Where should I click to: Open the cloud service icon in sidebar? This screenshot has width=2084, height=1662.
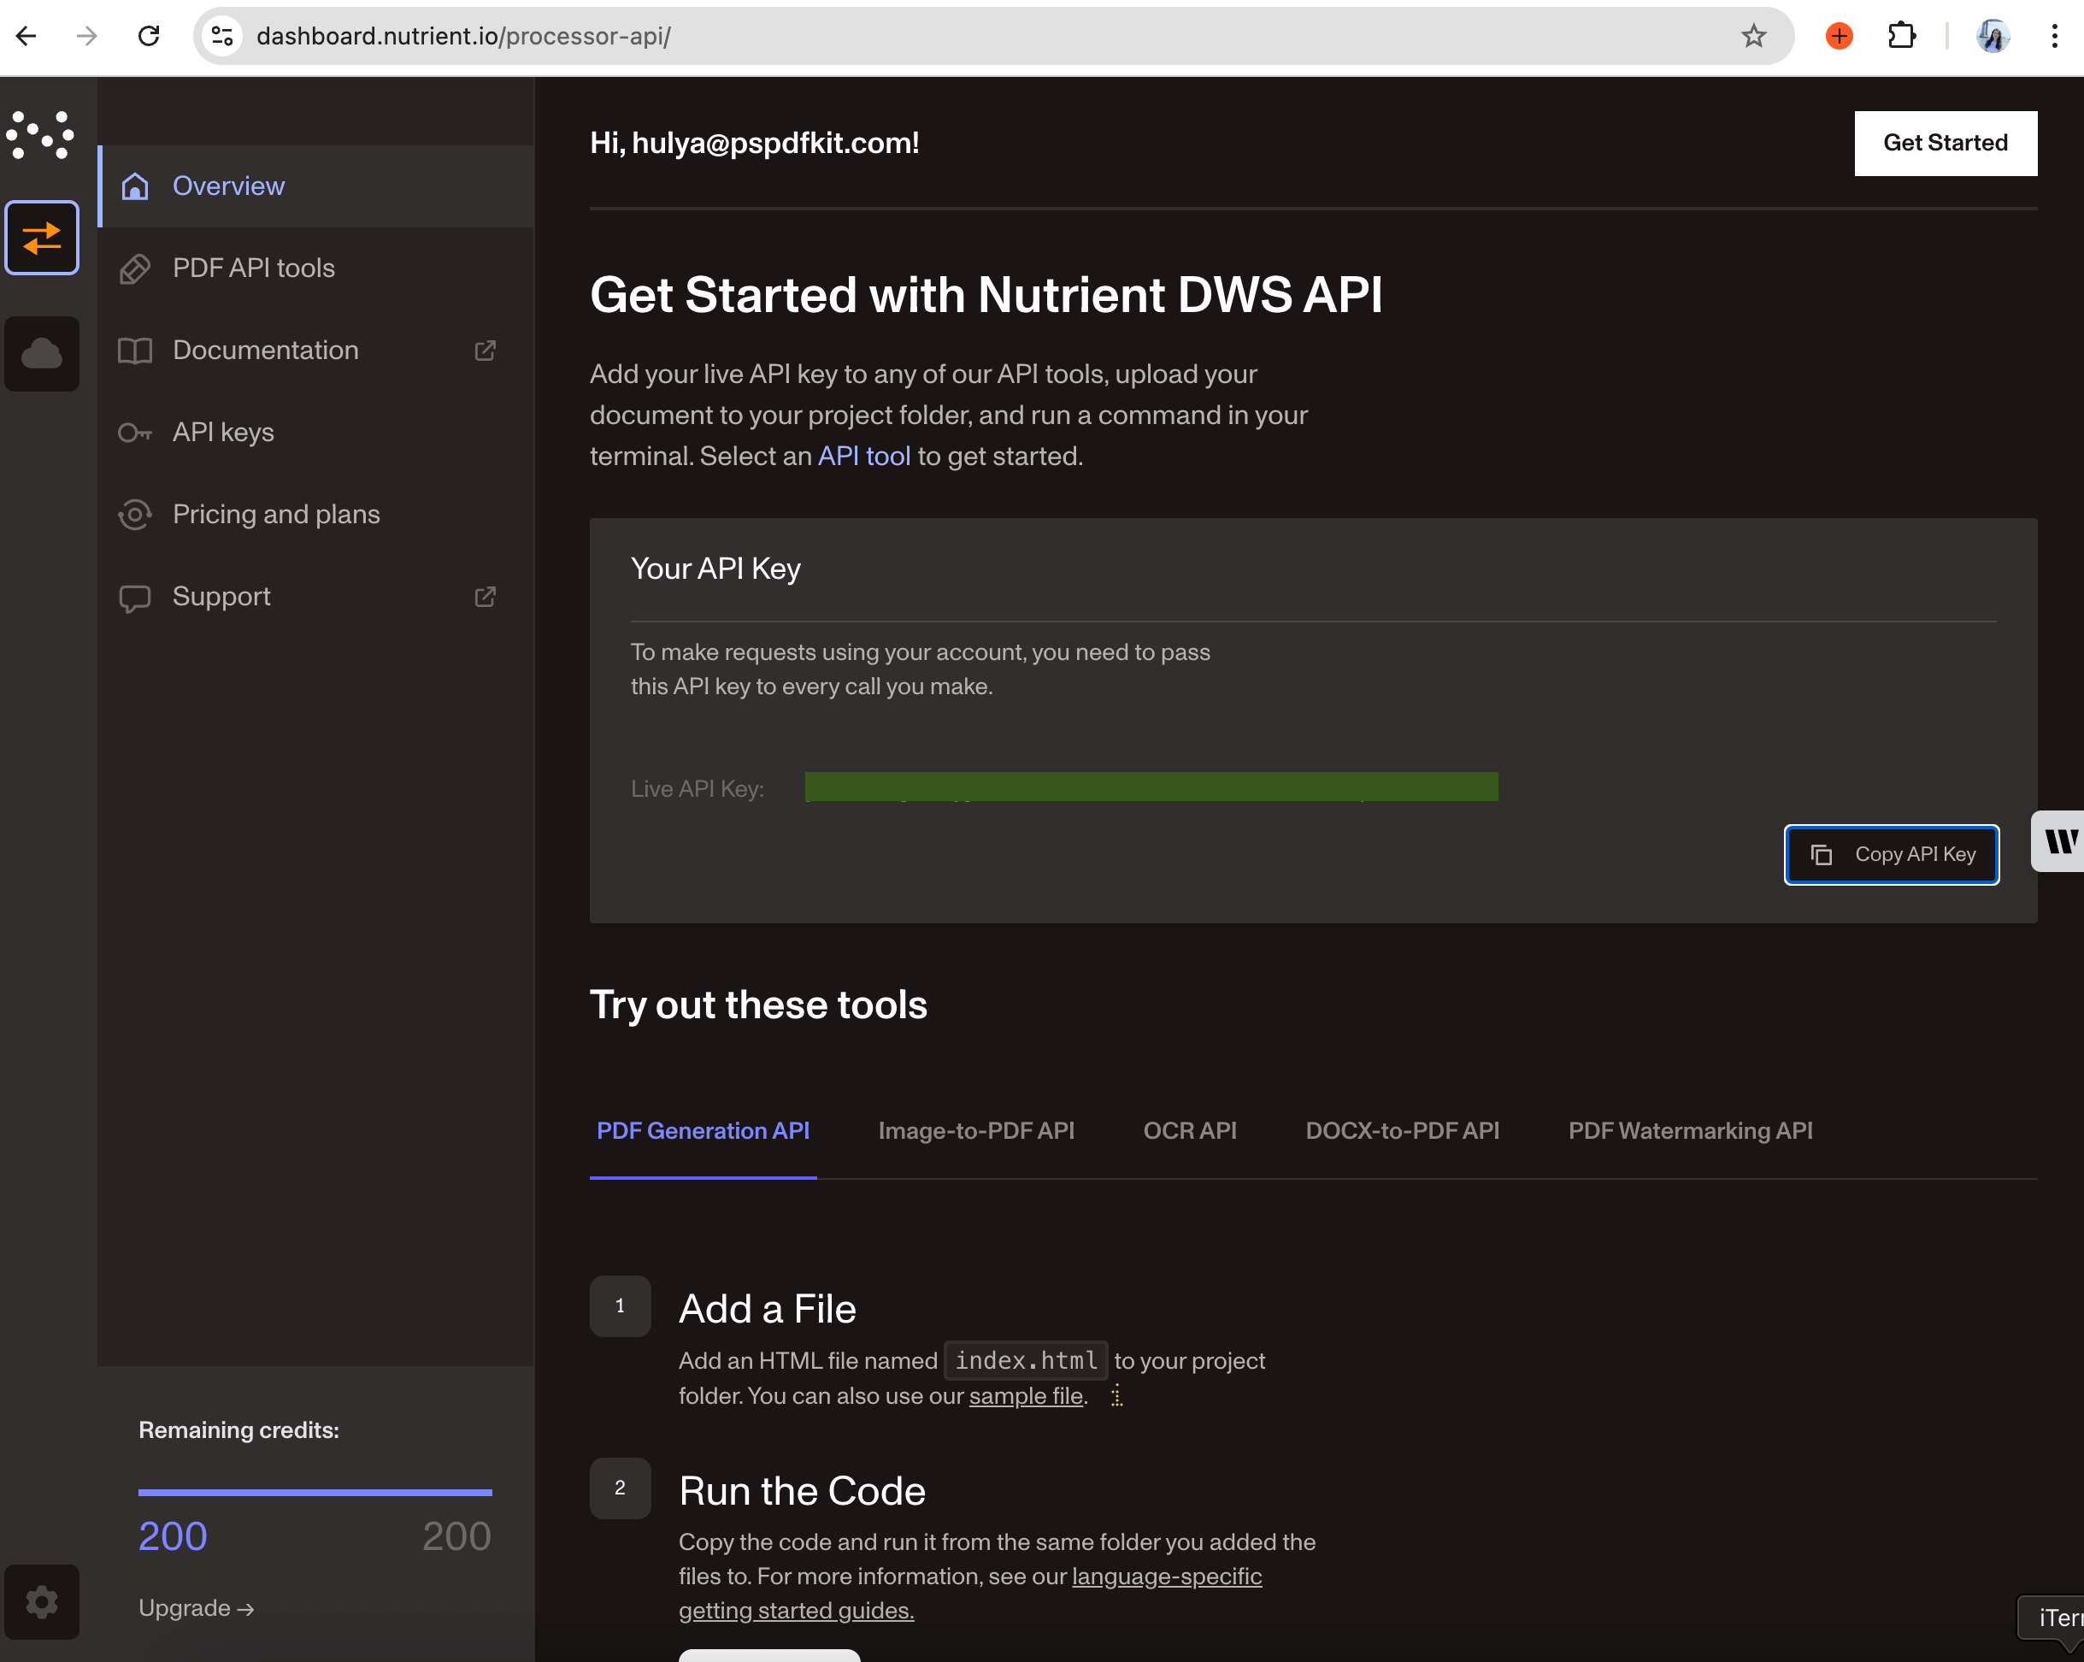coord(42,354)
